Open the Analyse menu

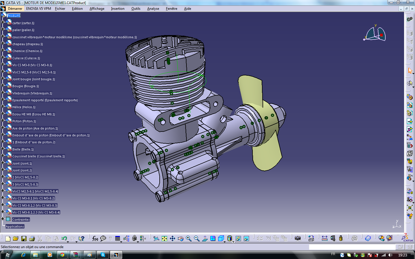(x=153, y=9)
